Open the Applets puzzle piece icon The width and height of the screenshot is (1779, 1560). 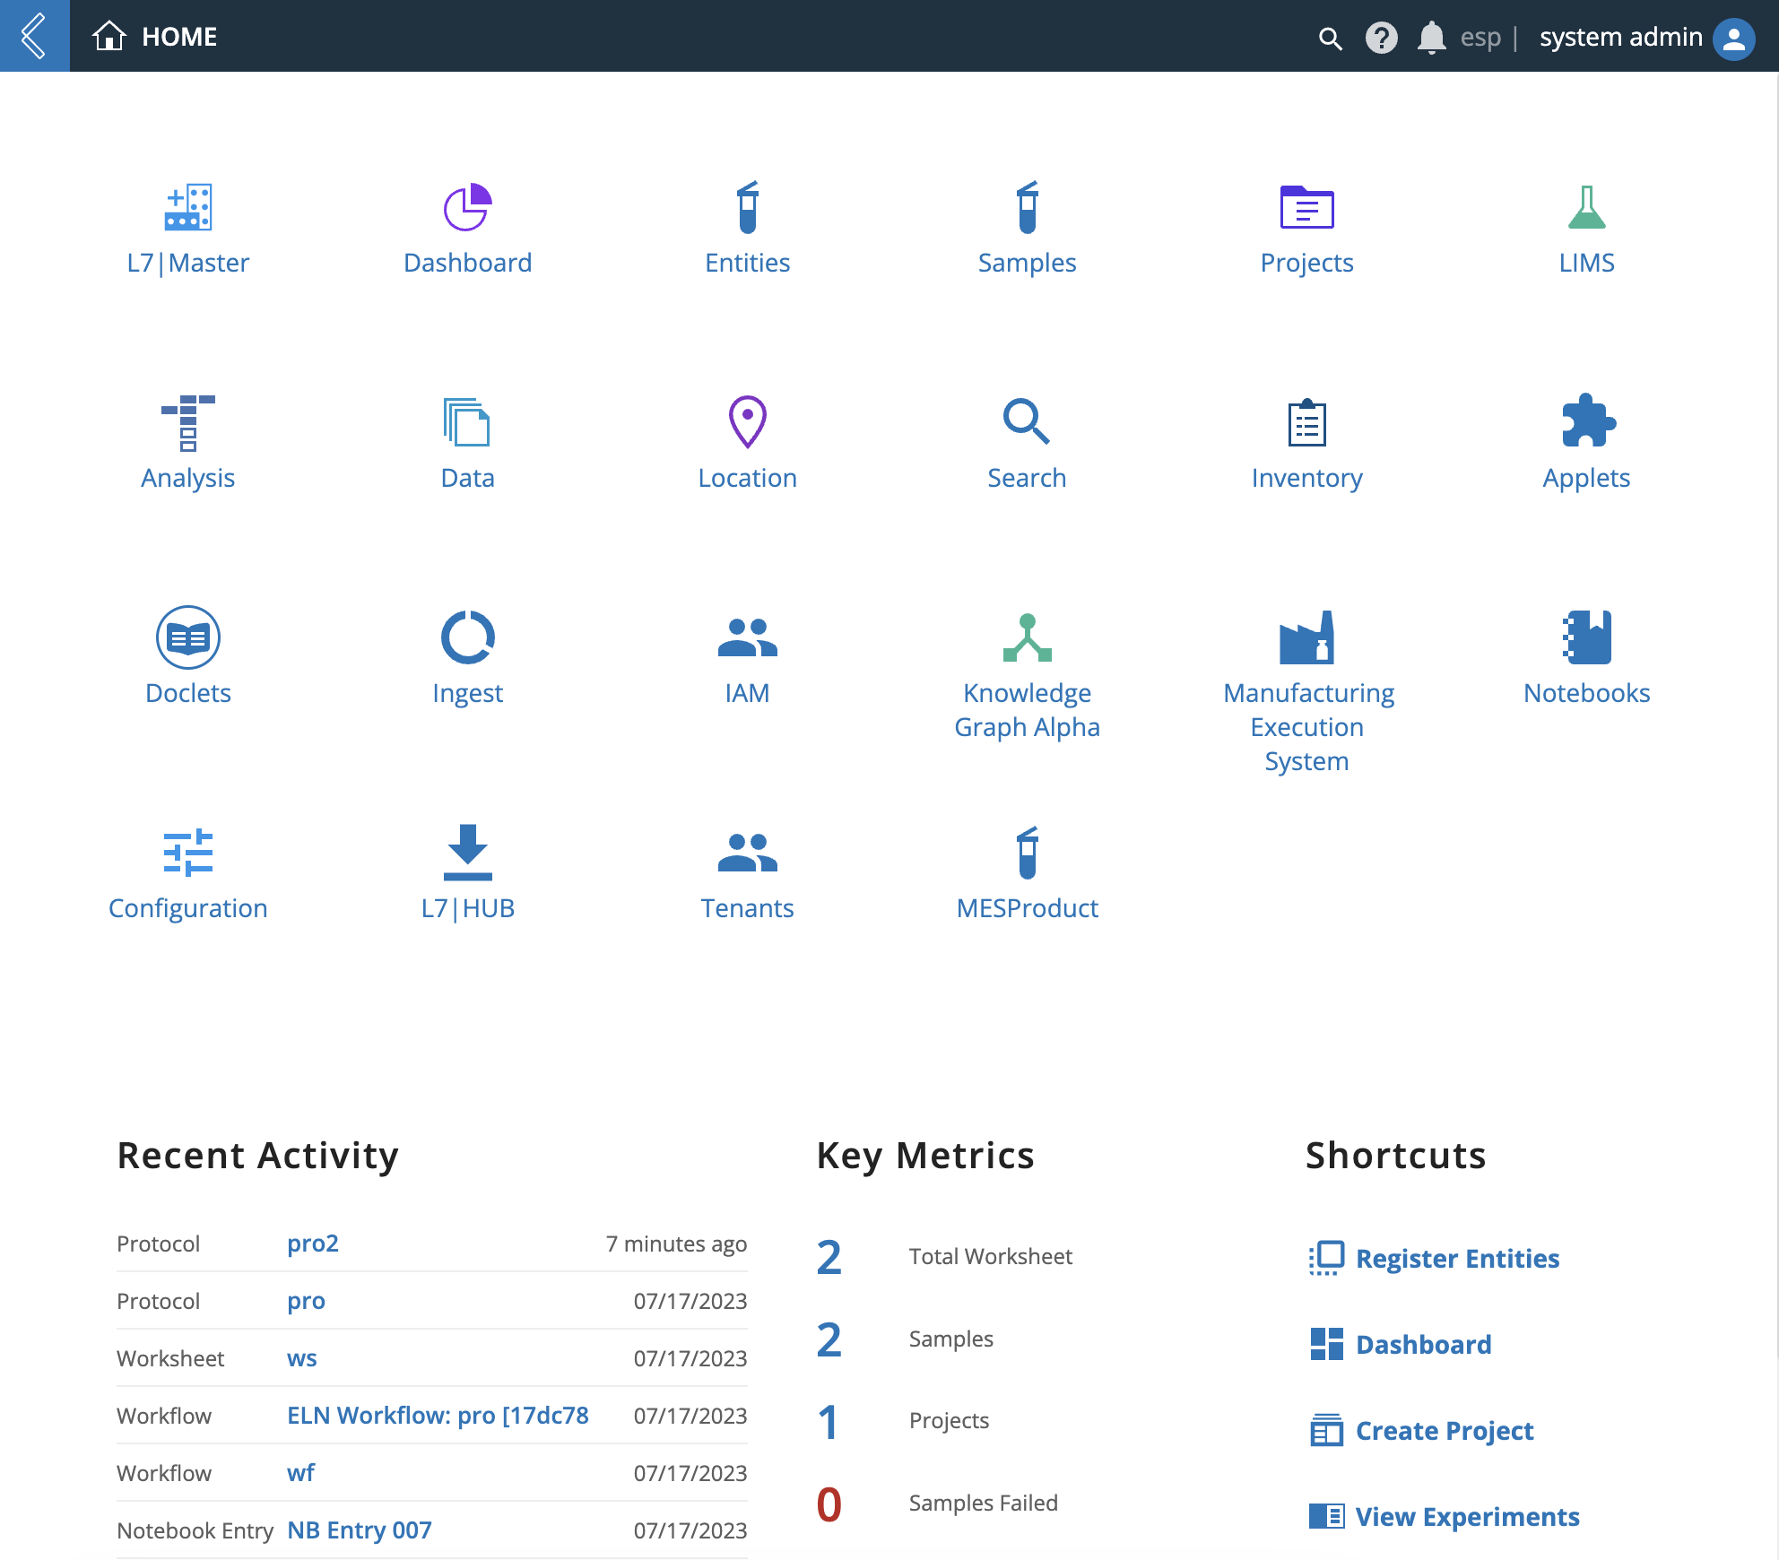pos(1587,420)
